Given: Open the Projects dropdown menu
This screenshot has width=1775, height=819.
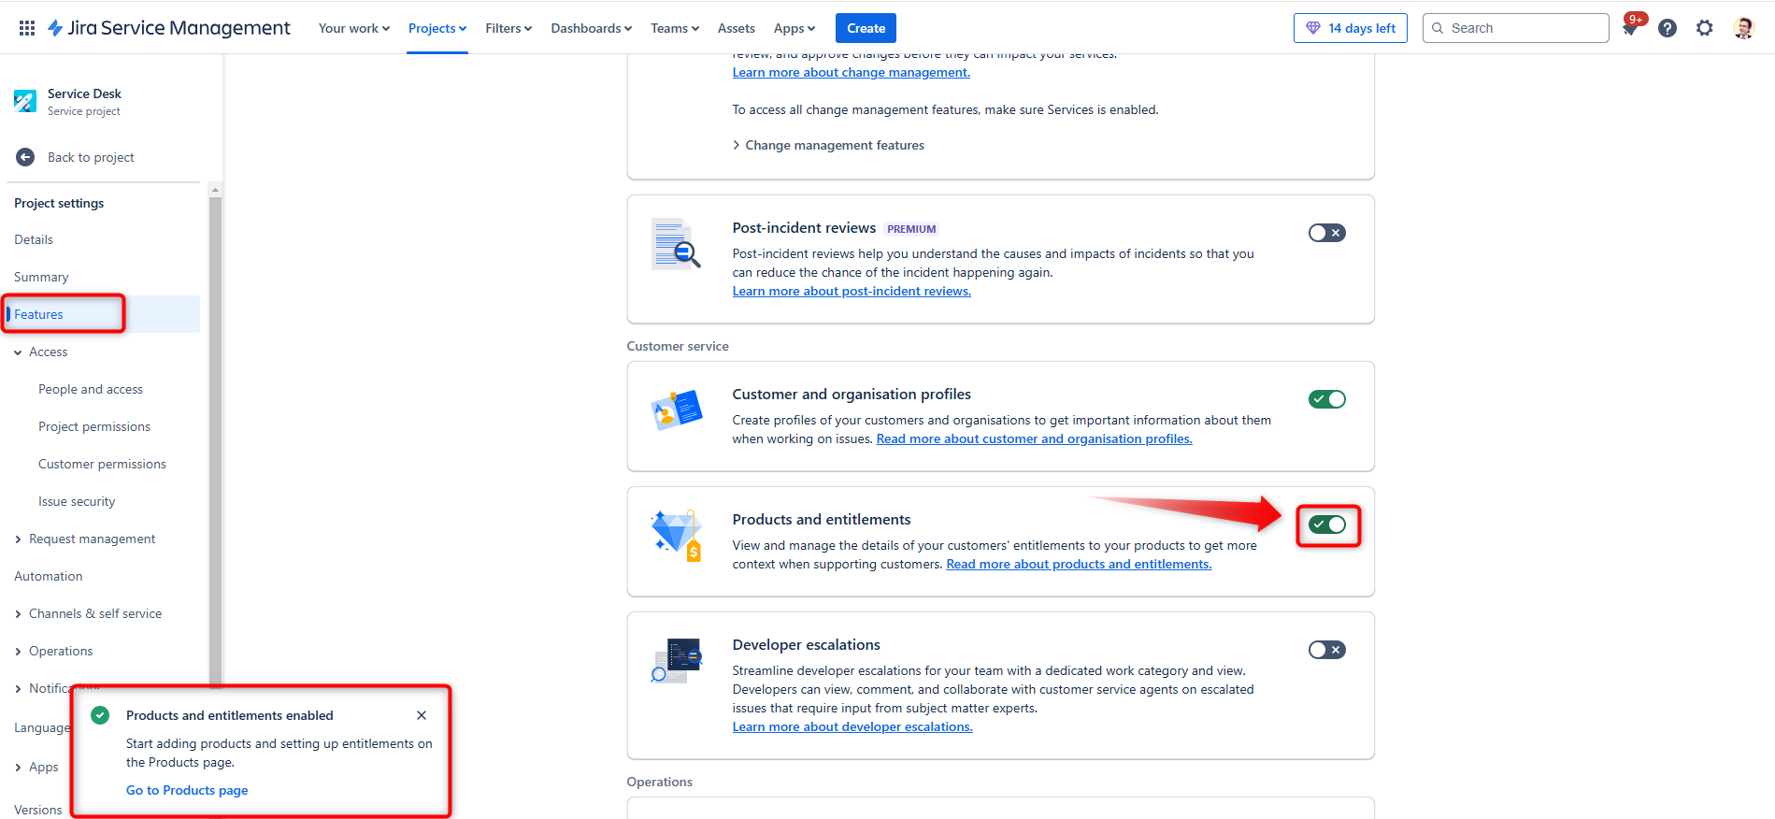Looking at the screenshot, I should coord(437,28).
